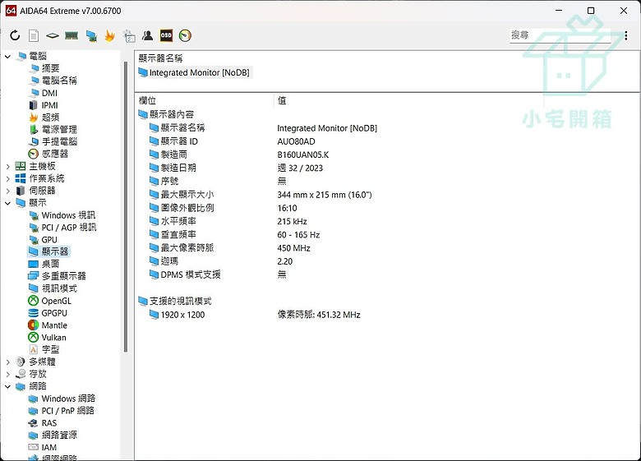Expand the 伺服器 tree node
This screenshot has width=641, height=461.
7,191
